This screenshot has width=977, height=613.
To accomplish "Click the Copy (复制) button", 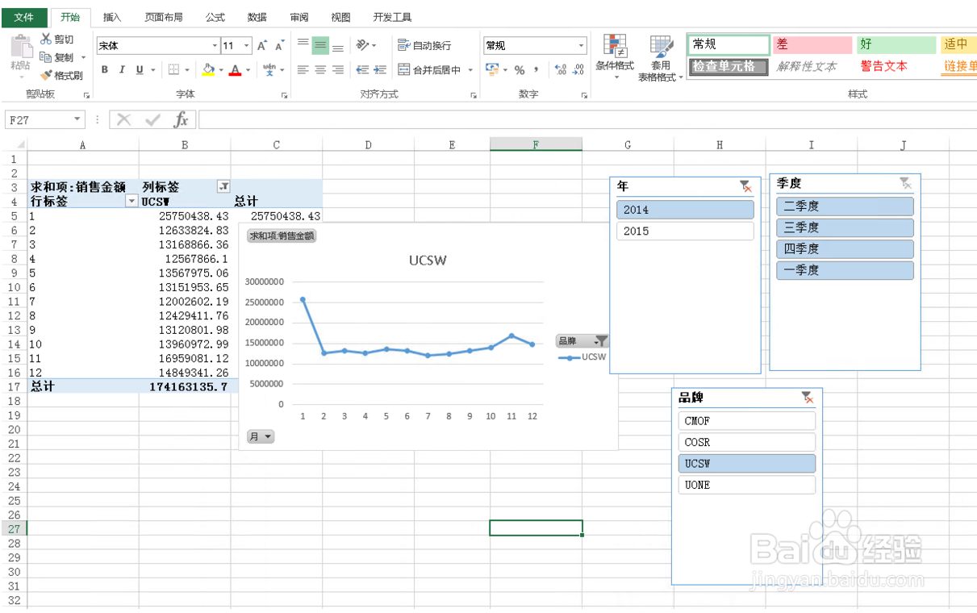I will pos(57,57).
